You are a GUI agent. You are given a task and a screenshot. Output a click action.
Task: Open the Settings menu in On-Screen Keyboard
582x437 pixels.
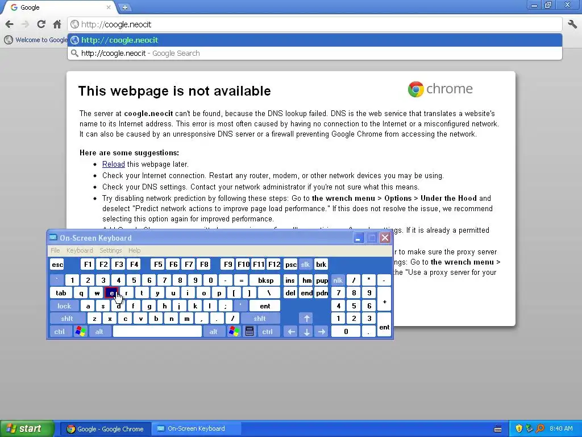(111, 250)
